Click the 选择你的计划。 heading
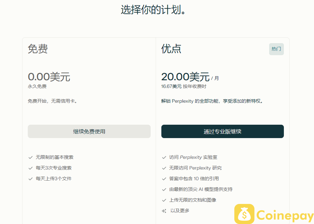 point(154,9)
